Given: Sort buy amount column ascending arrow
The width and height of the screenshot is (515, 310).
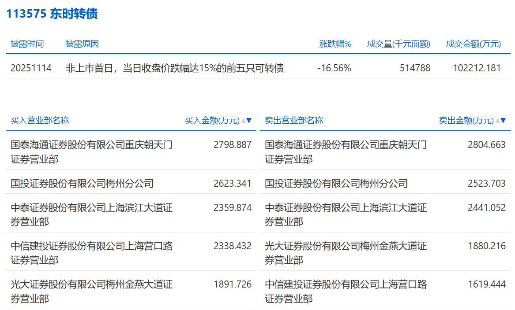Looking at the screenshot, I should click(243, 121).
